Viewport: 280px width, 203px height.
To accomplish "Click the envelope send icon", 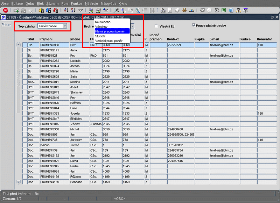I will [x=106, y=10].
